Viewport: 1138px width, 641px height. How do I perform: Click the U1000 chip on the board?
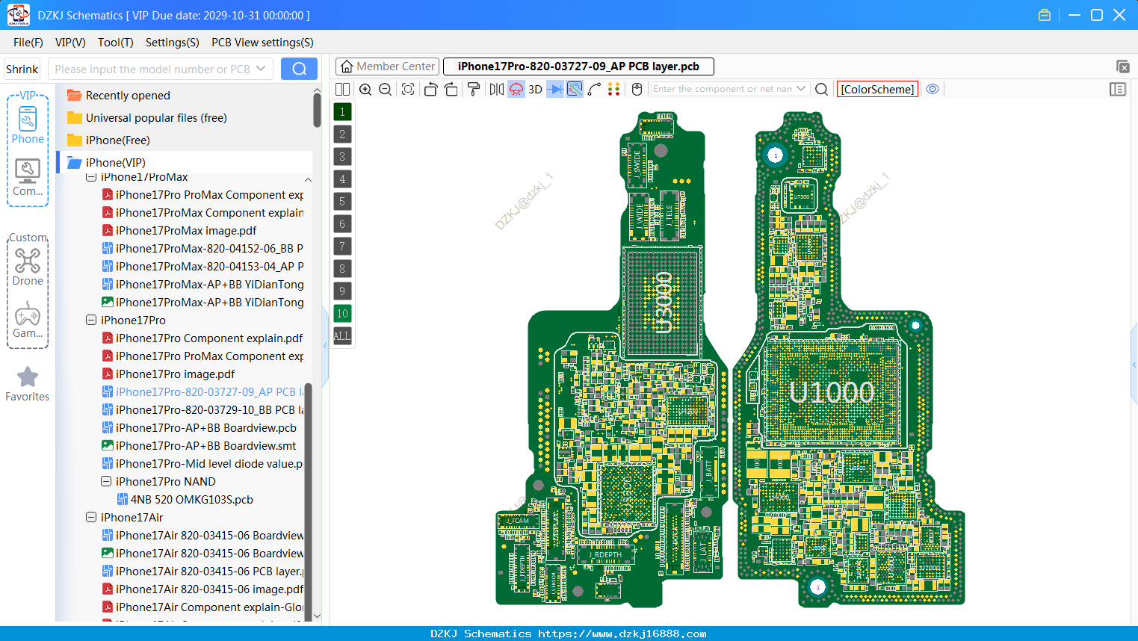click(x=832, y=391)
